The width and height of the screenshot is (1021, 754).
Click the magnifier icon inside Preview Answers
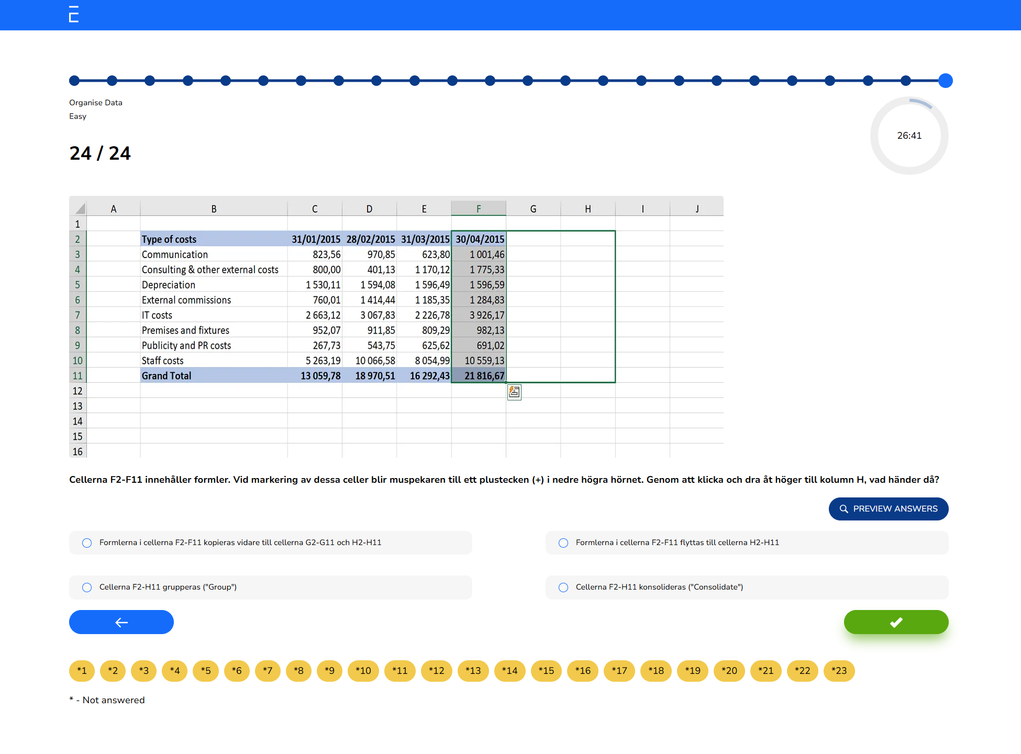(x=845, y=508)
